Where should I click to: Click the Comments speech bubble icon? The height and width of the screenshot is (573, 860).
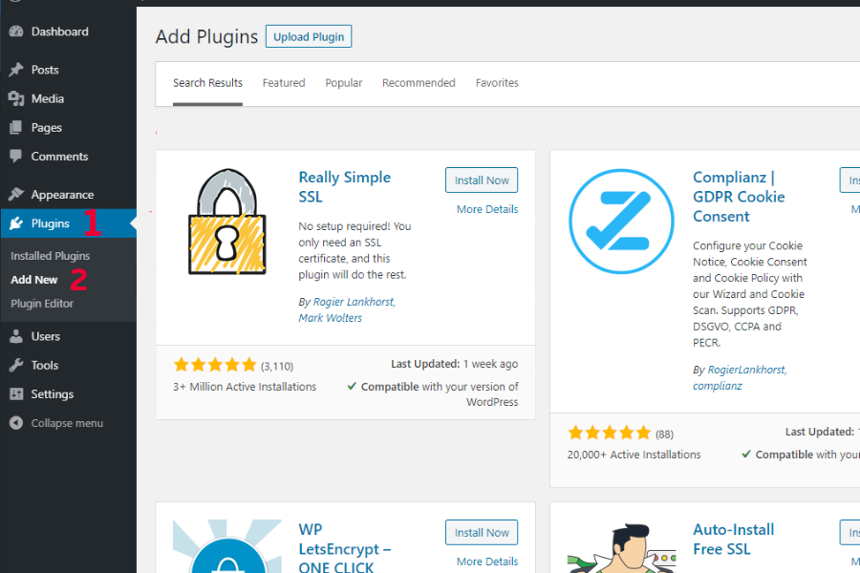tap(16, 157)
